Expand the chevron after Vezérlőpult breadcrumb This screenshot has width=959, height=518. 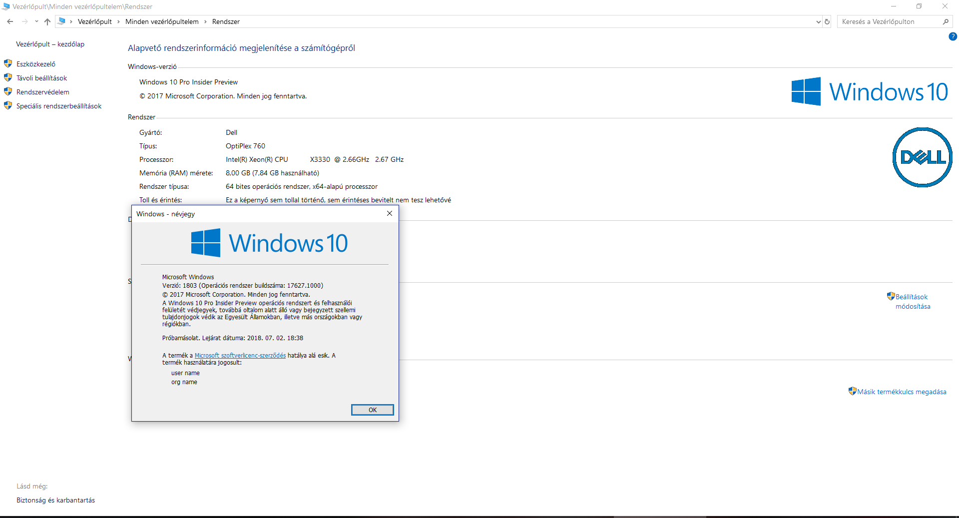click(118, 21)
